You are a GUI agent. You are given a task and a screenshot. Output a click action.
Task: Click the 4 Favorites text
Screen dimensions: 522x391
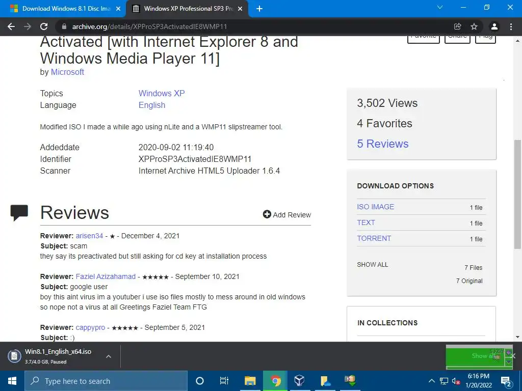coord(384,123)
